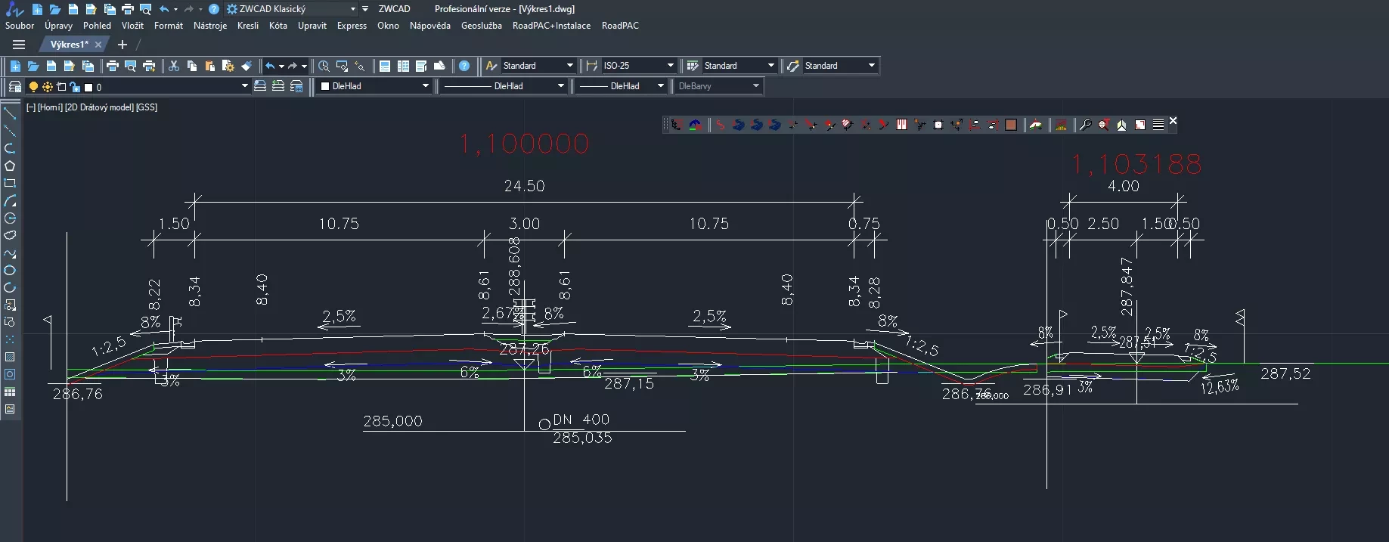
Task: Open the Kresli menu
Action: (x=247, y=26)
